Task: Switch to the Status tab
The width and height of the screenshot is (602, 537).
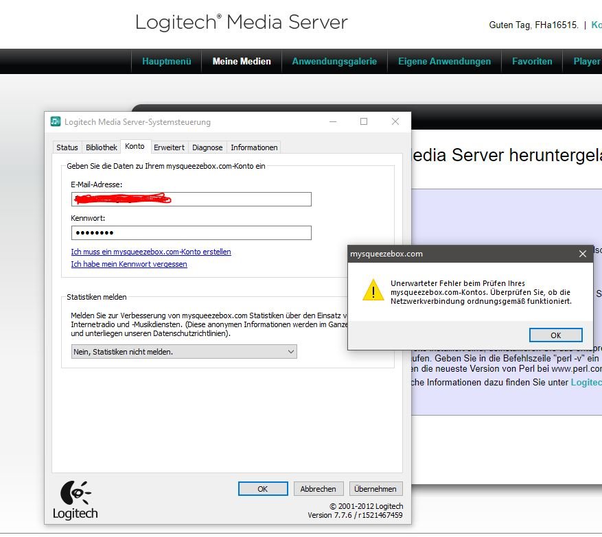Action: click(67, 147)
